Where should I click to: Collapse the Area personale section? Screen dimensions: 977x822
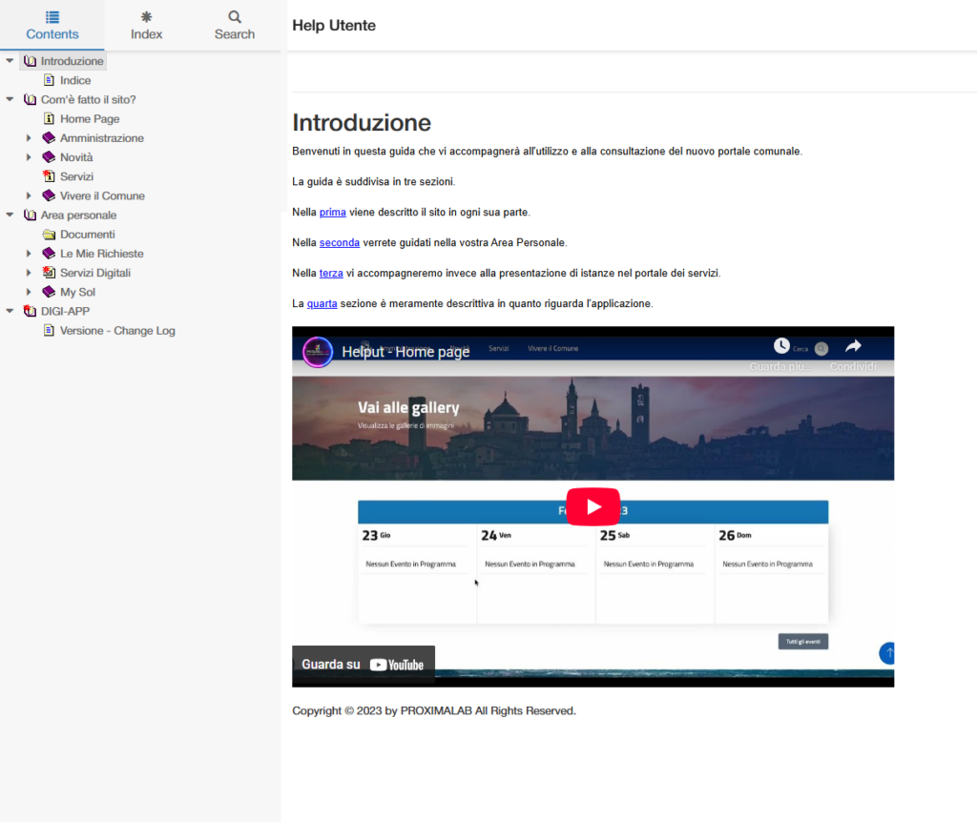tap(10, 216)
